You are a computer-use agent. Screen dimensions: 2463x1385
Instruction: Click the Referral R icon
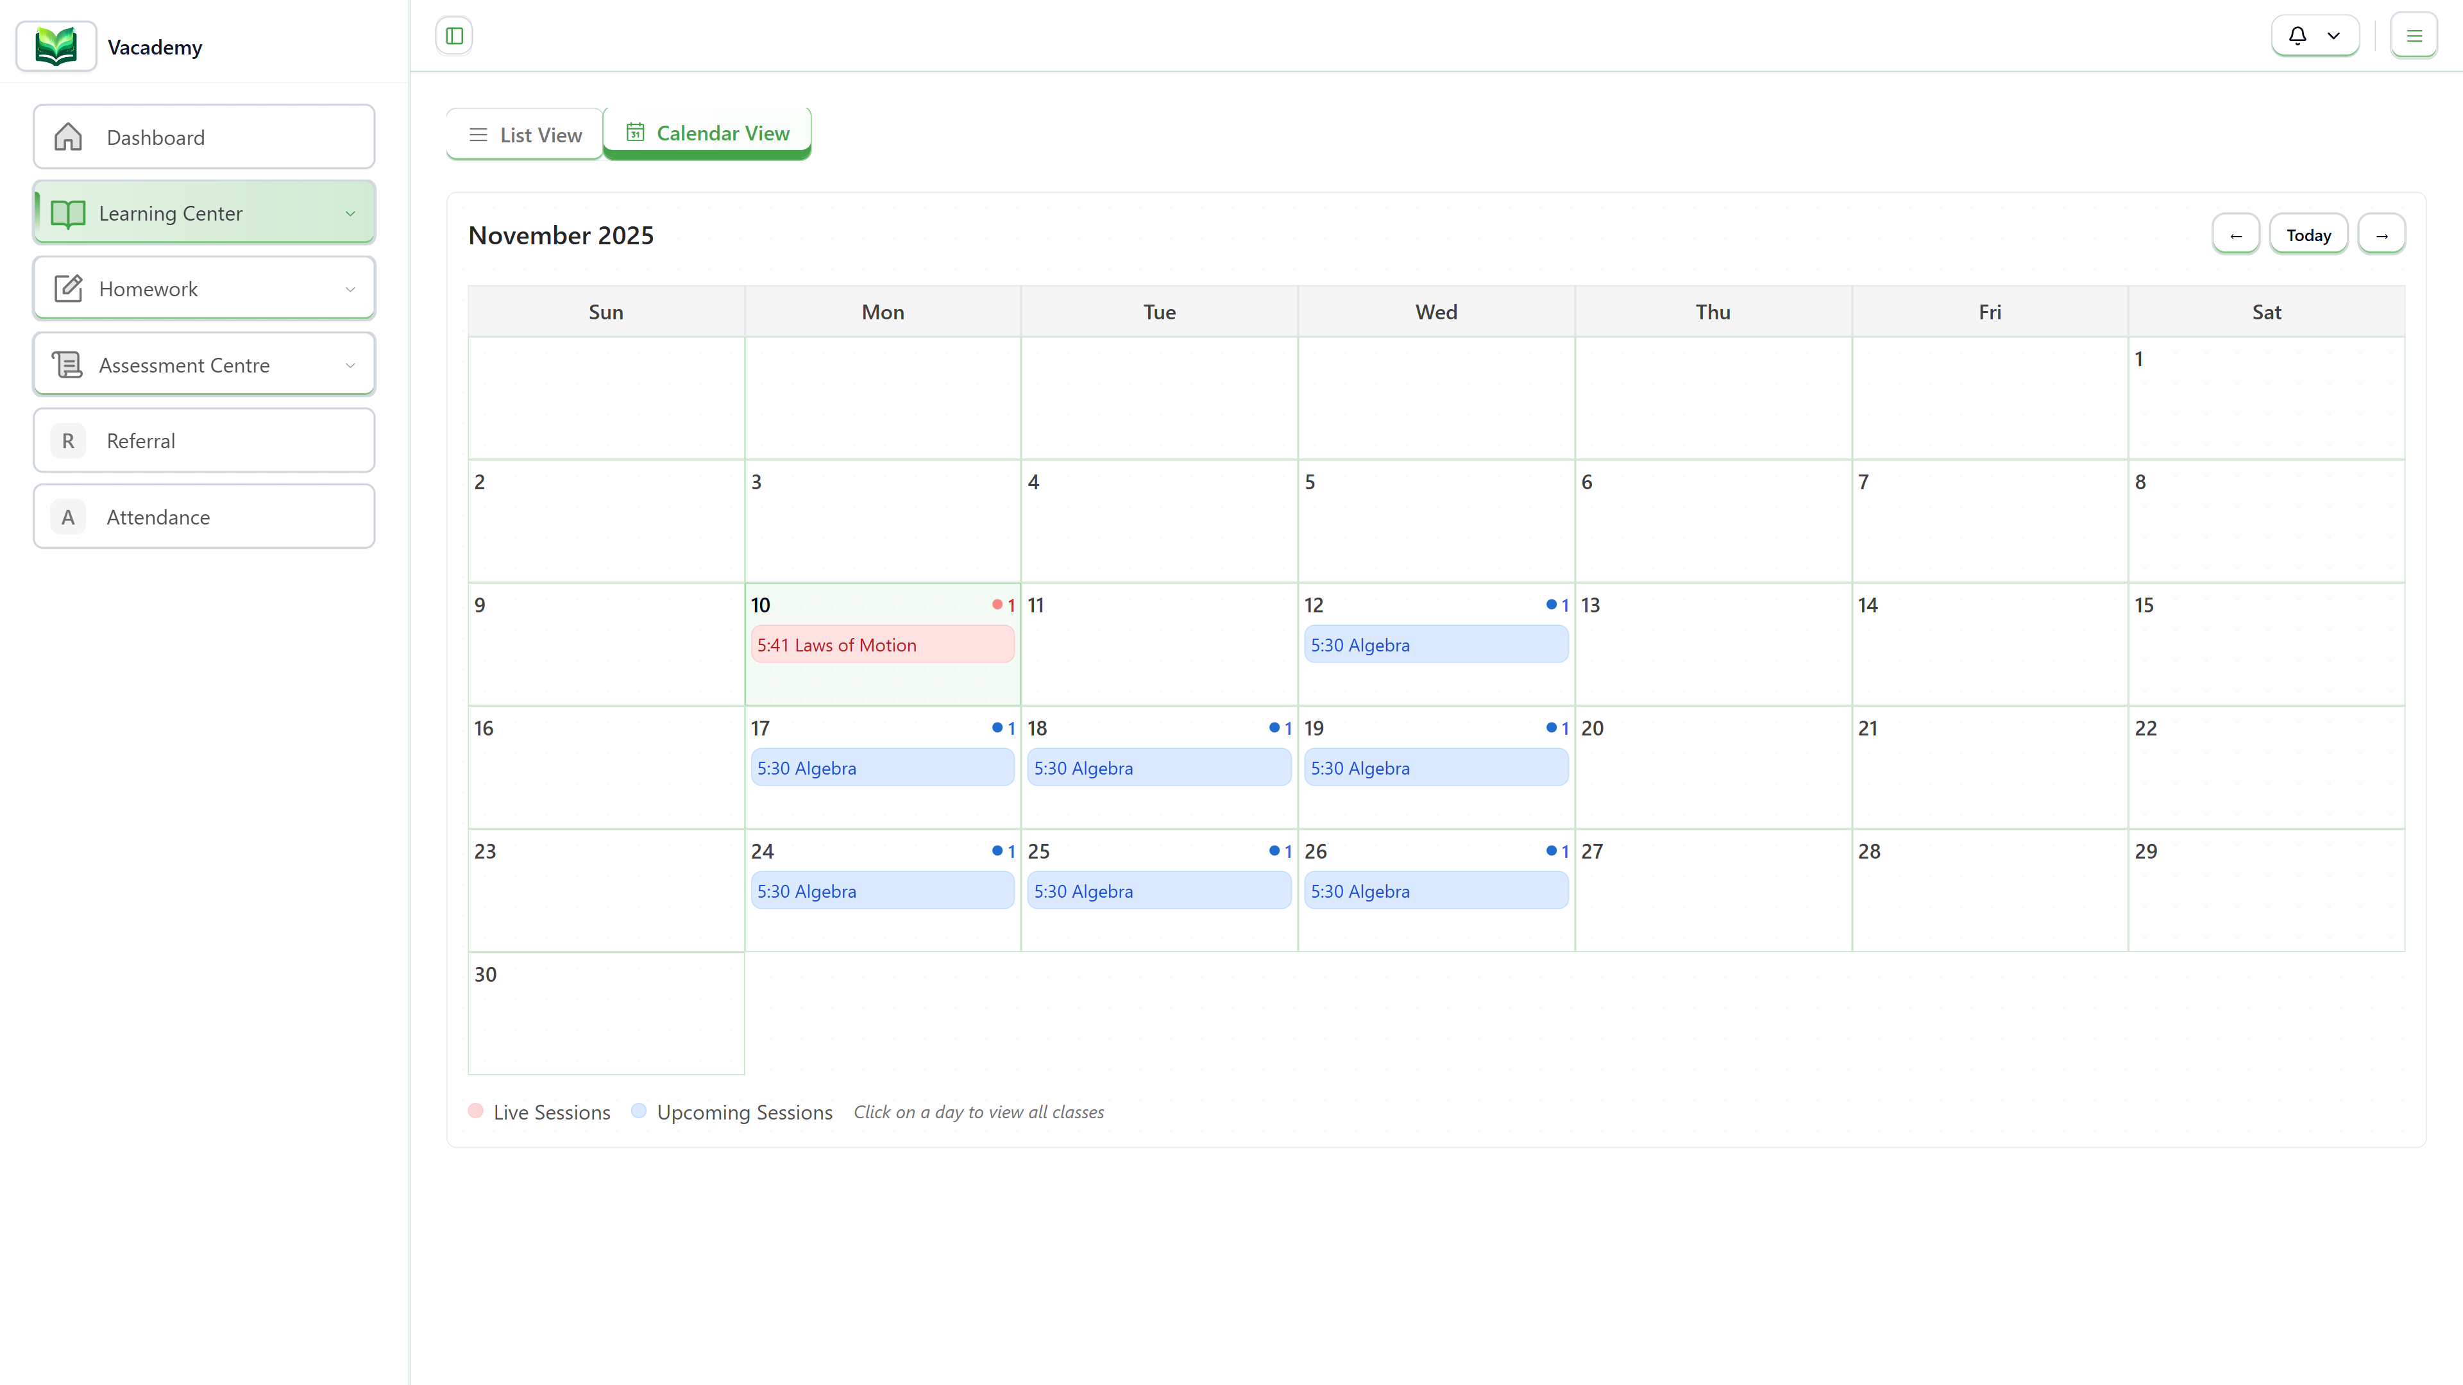coord(68,441)
